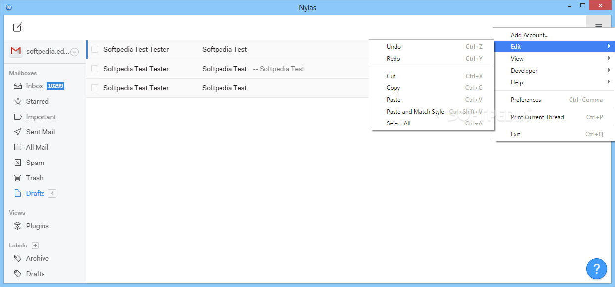The height and width of the screenshot is (287, 615).
Task: Open the blue help question-mark button
Action: click(597, 269)
